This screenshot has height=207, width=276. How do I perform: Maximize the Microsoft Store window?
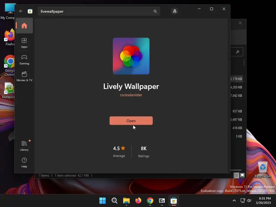point(212,9)
